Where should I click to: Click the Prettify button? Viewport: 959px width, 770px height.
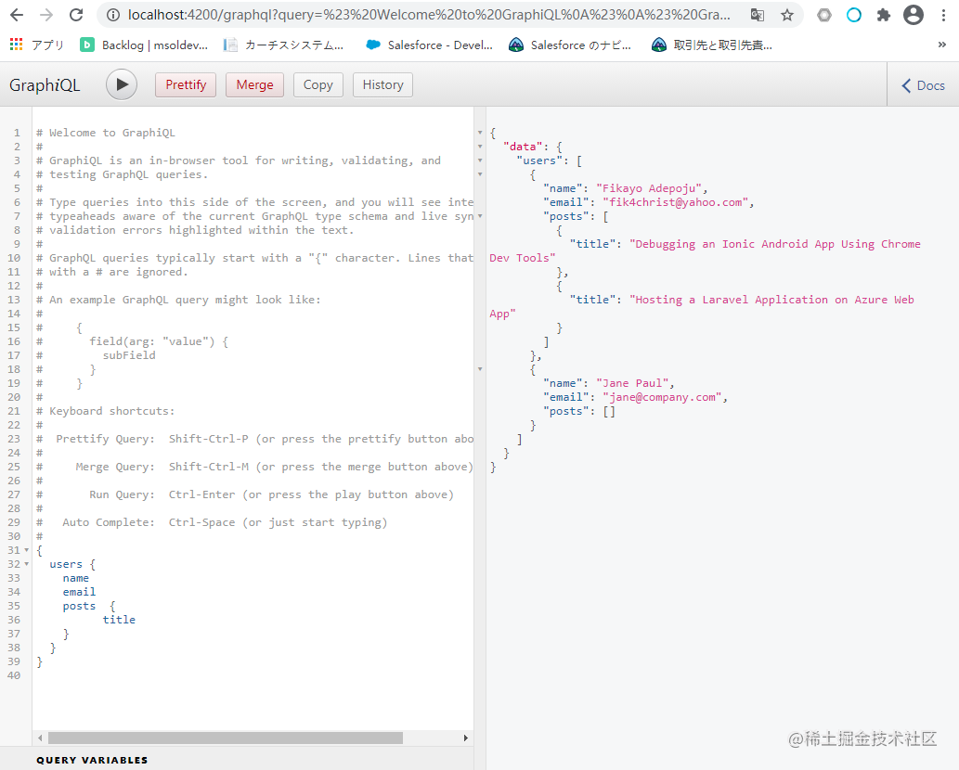click(x=186, y=84)
